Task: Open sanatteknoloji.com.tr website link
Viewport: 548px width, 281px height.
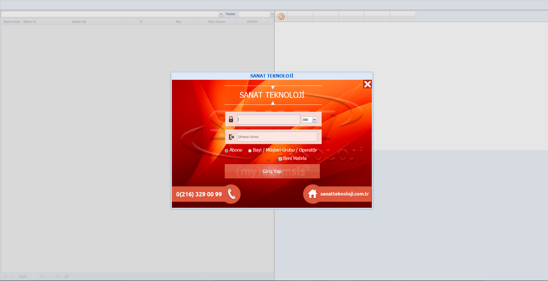Action: tap(344, 194)
